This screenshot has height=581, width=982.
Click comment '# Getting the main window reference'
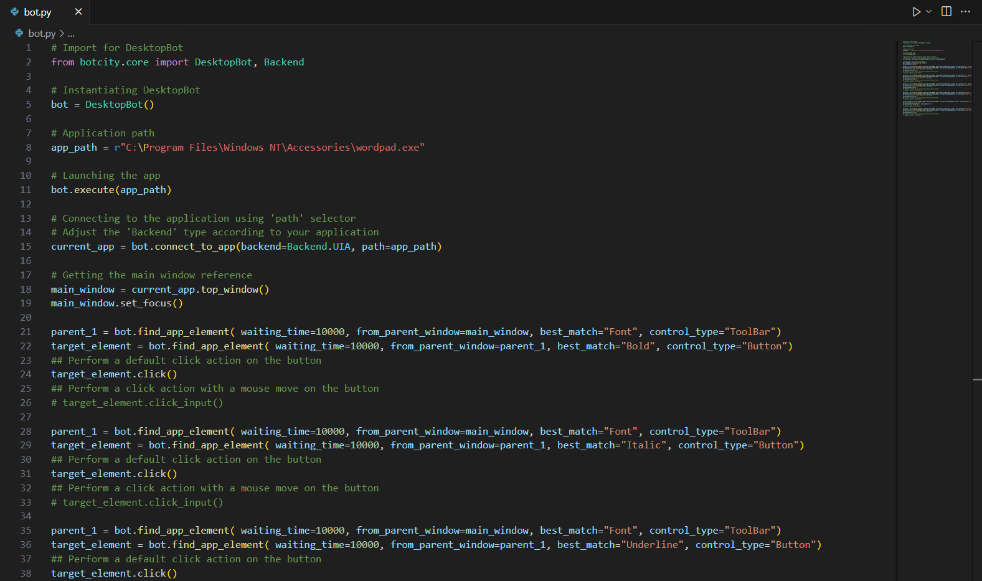point(152,275)
